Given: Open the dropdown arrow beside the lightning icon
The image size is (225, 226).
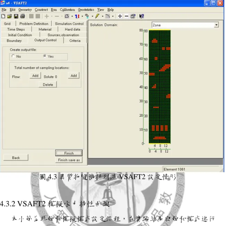Looking at the screenshot, I should coord(102,16).
